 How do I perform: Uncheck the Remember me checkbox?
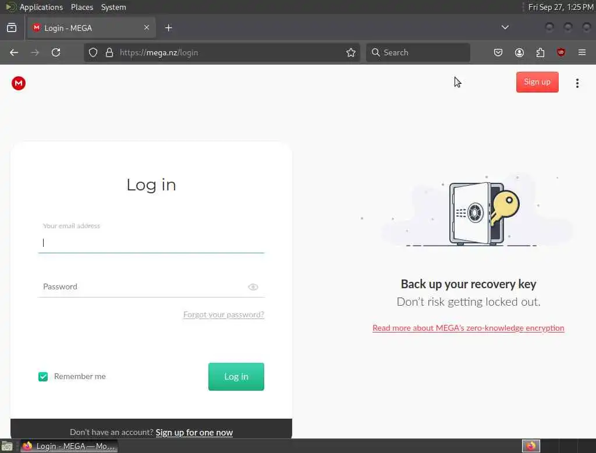pyautogui.click(x=43, y=377)
